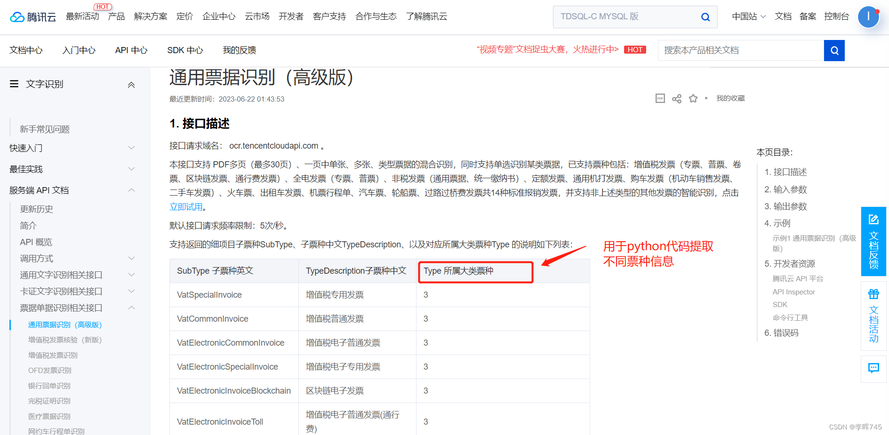The image size is (889, 435).
Task: Click the PDF download icon
Action: (x=660, y=98)
